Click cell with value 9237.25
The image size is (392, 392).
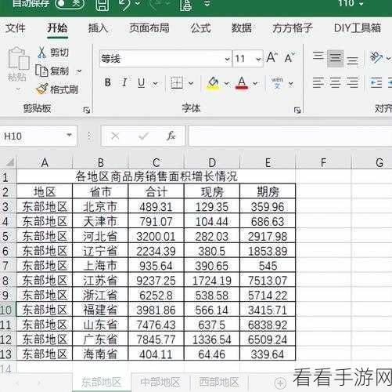(x=156, y=281)
